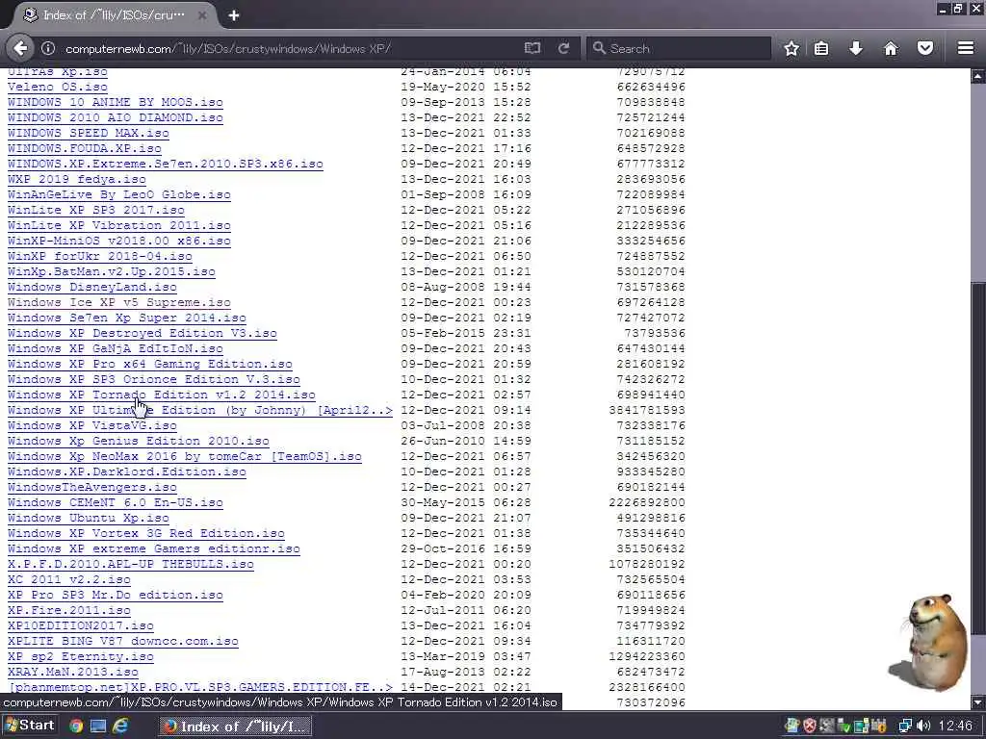The width and height of the screenshot is (986, 739).
Task: Open Windows XP Pro x64 Gaming Edition.iso
Action: pos(149,364)
